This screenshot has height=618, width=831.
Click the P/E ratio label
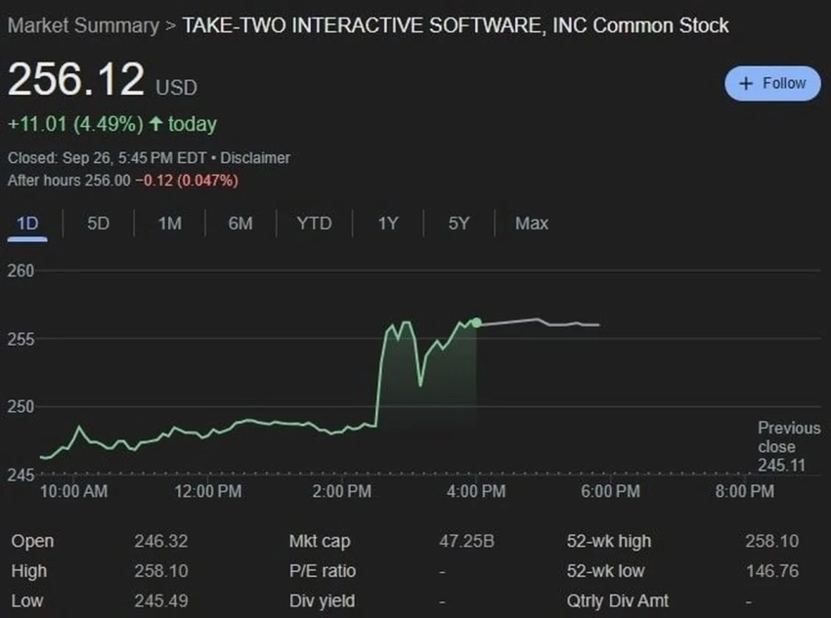click(x=323, y=571)
